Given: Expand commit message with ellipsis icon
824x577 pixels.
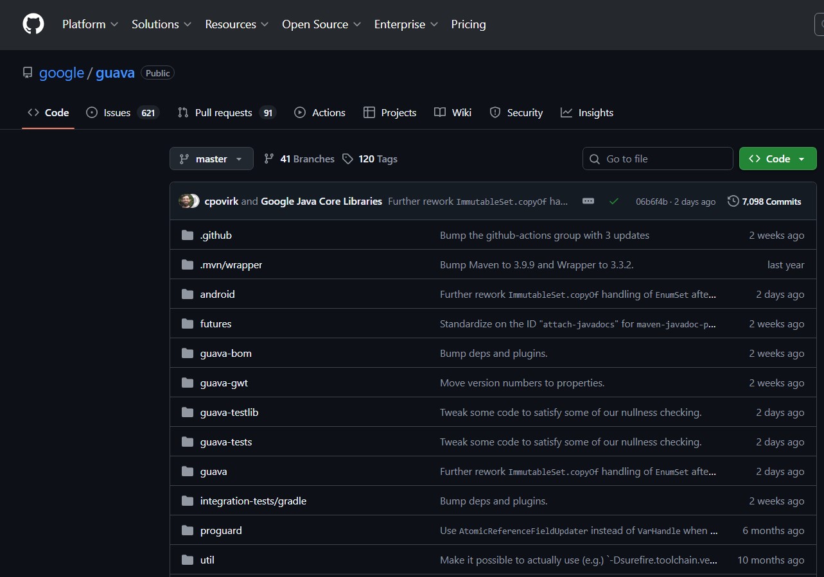Looking at the screenshot, I should click(x=588, y=201).
